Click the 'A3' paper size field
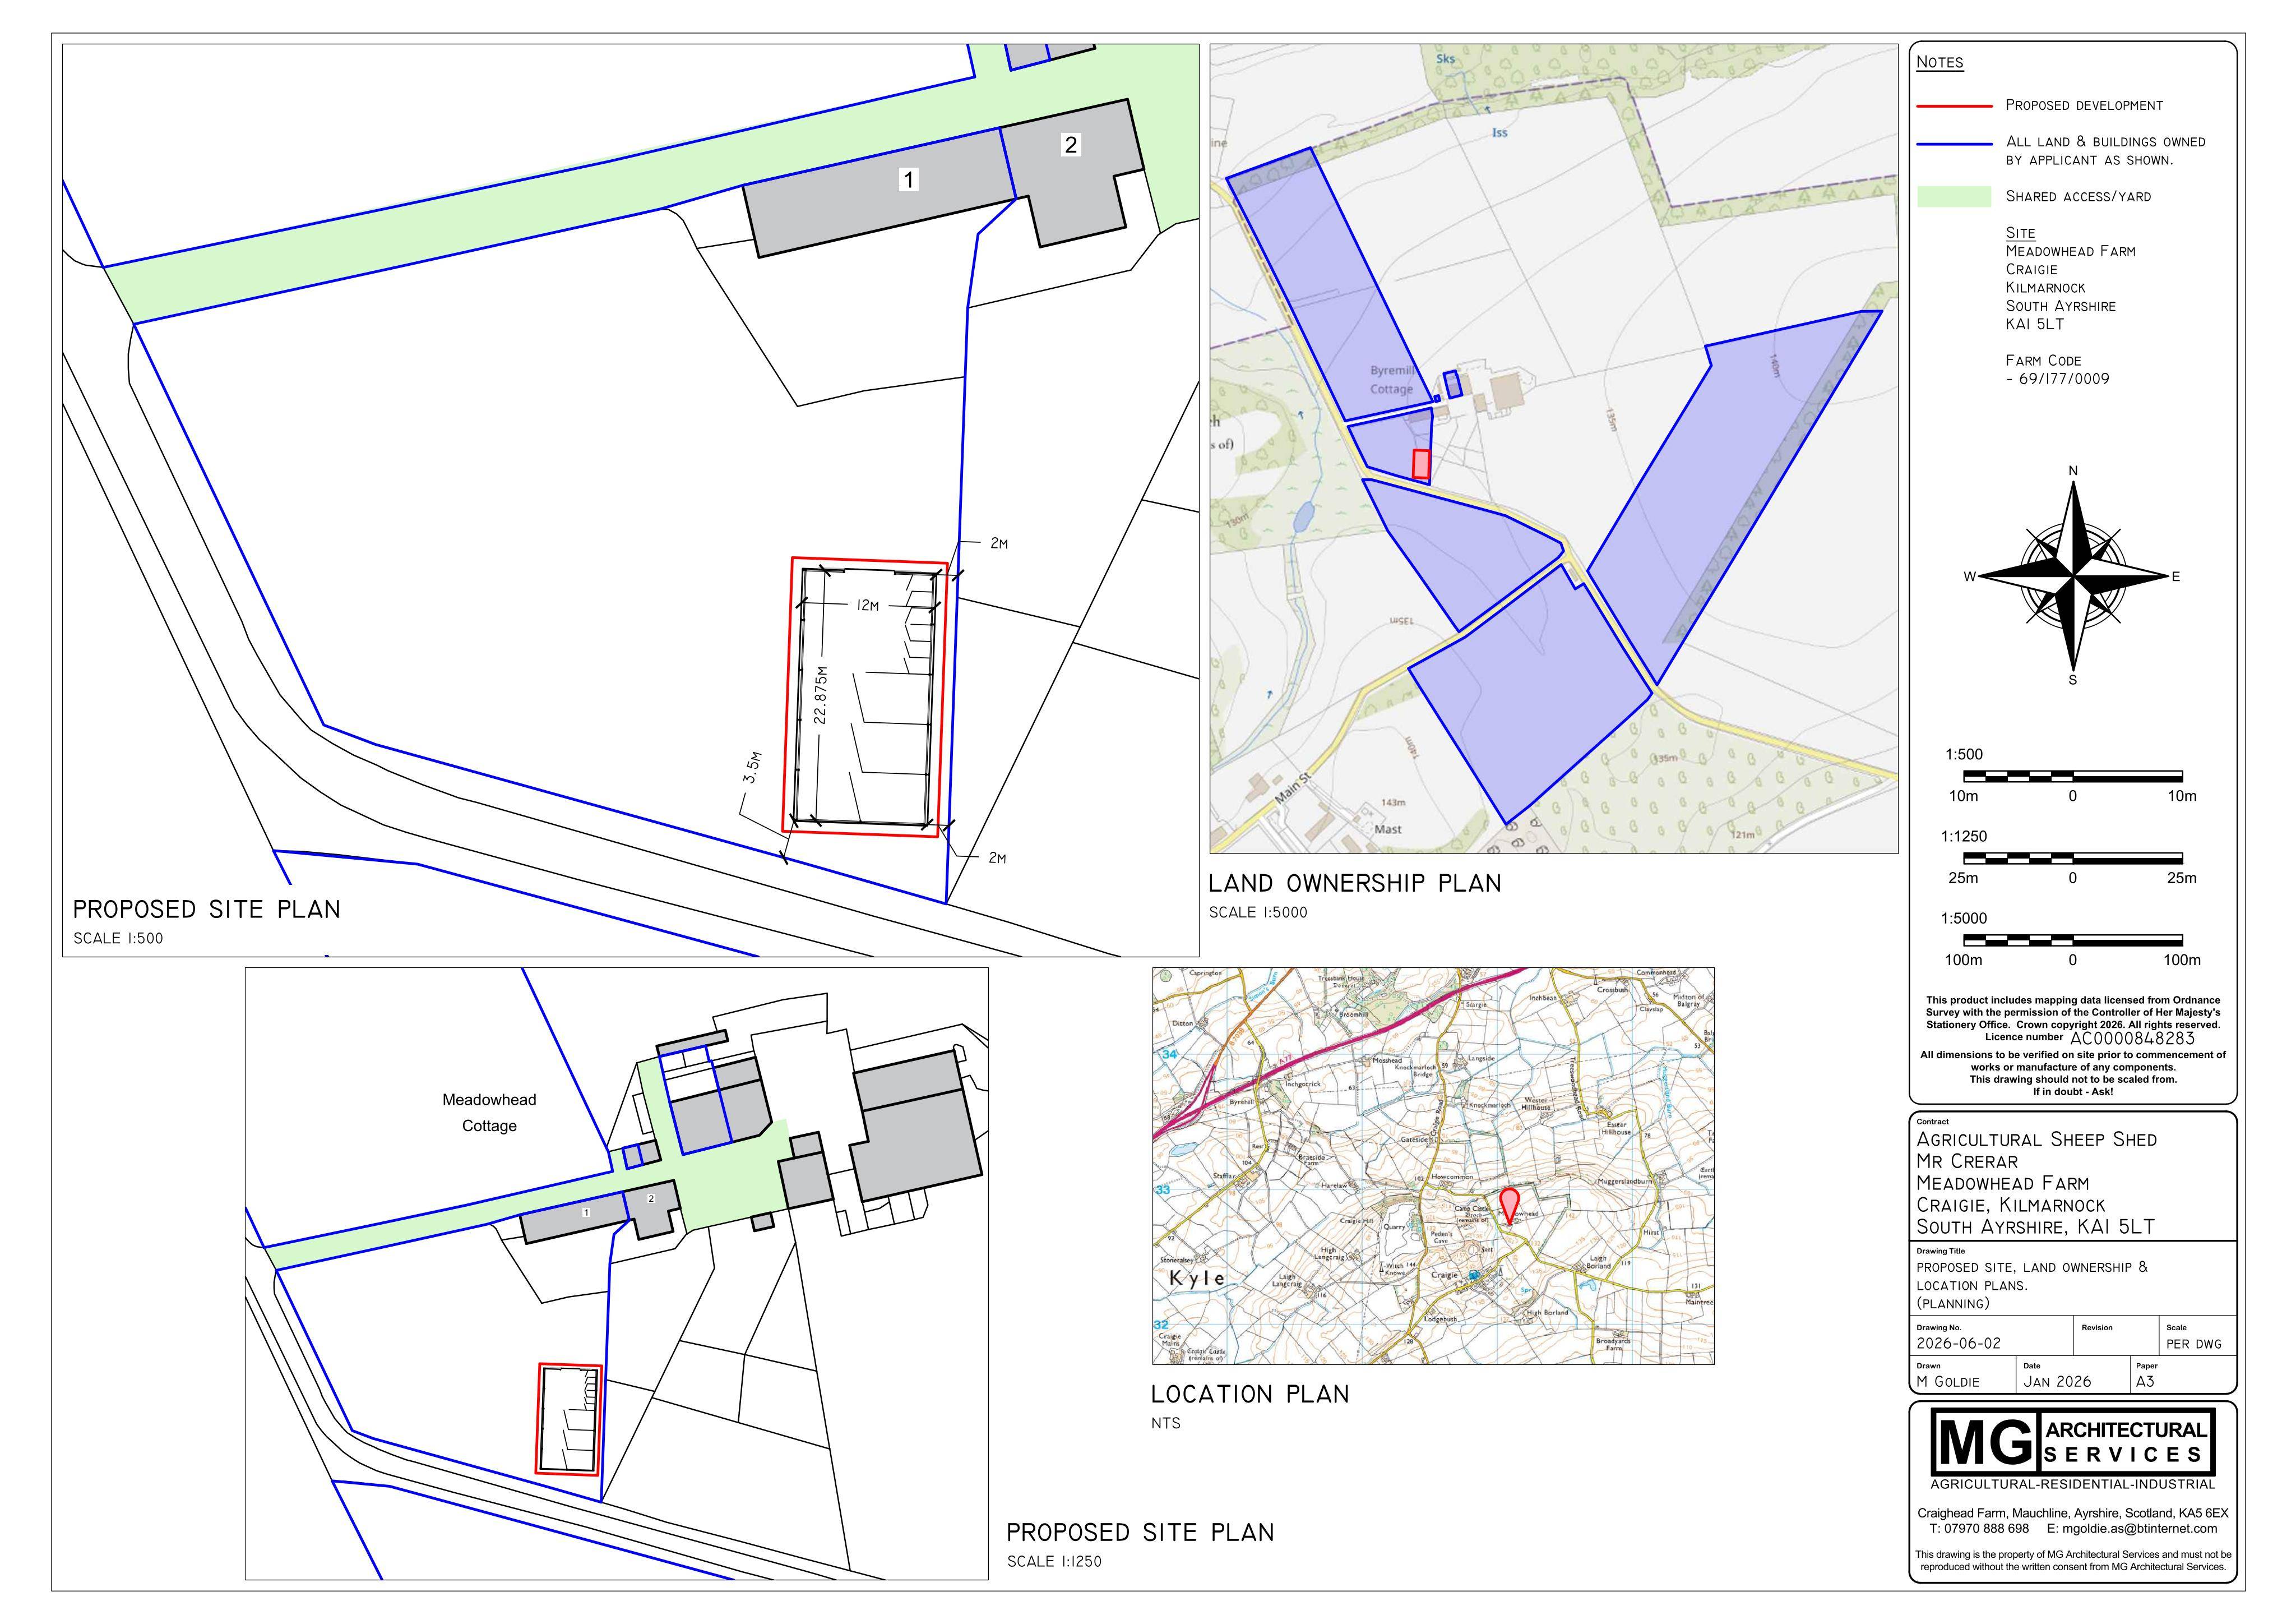The height and width of the screenshot is (1624, 2296). 2144,1382
